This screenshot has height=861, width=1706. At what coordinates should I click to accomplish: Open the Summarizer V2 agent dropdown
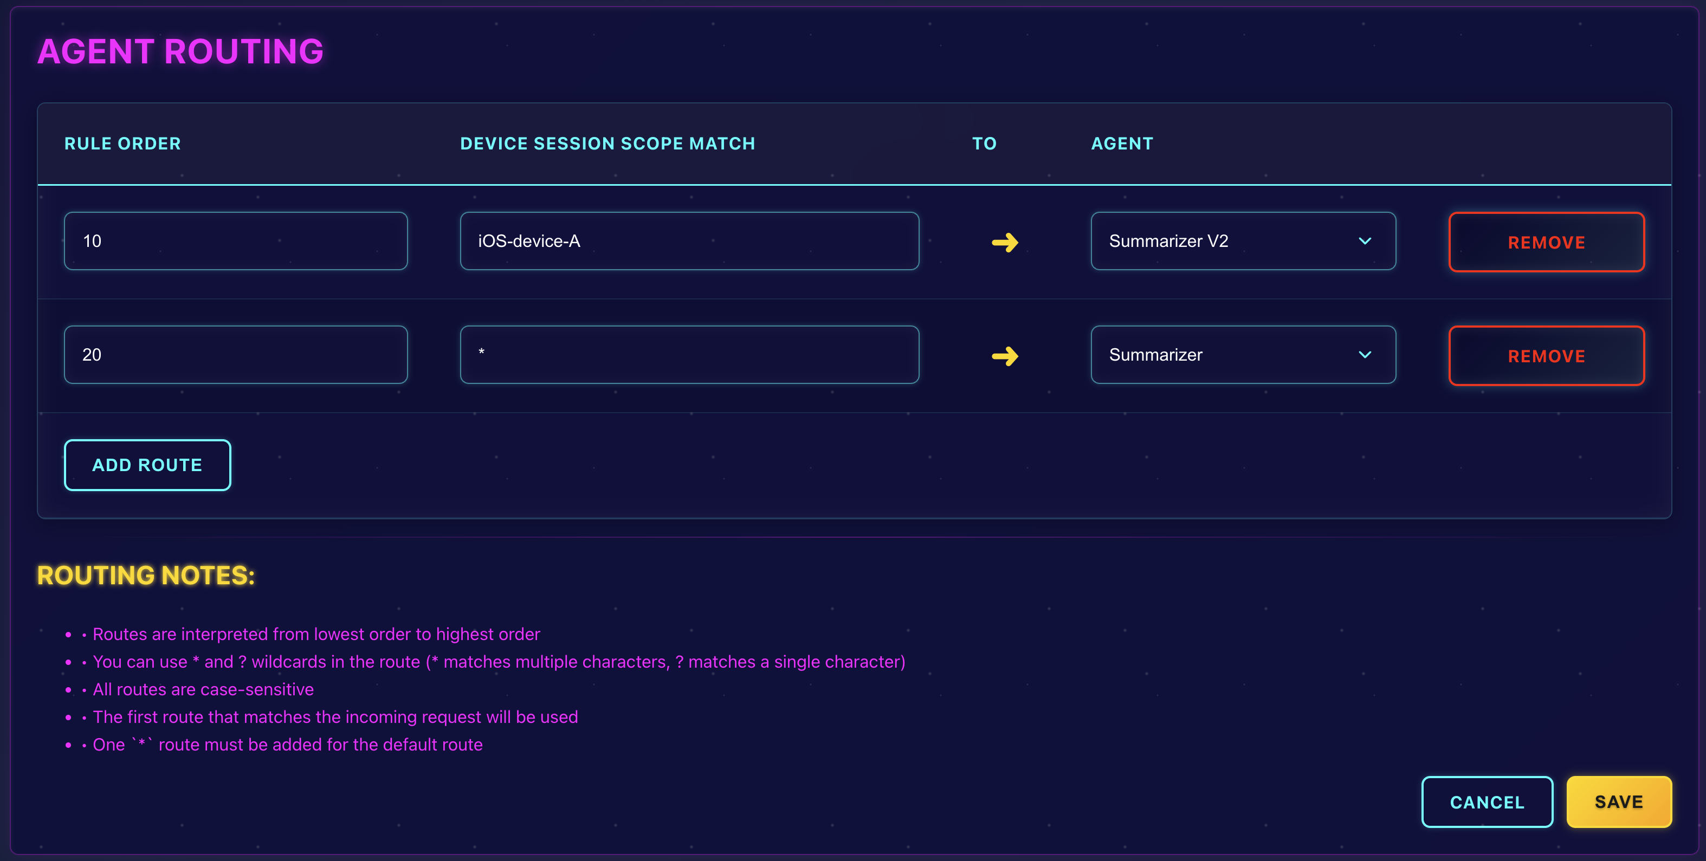tap(1244, 241)
